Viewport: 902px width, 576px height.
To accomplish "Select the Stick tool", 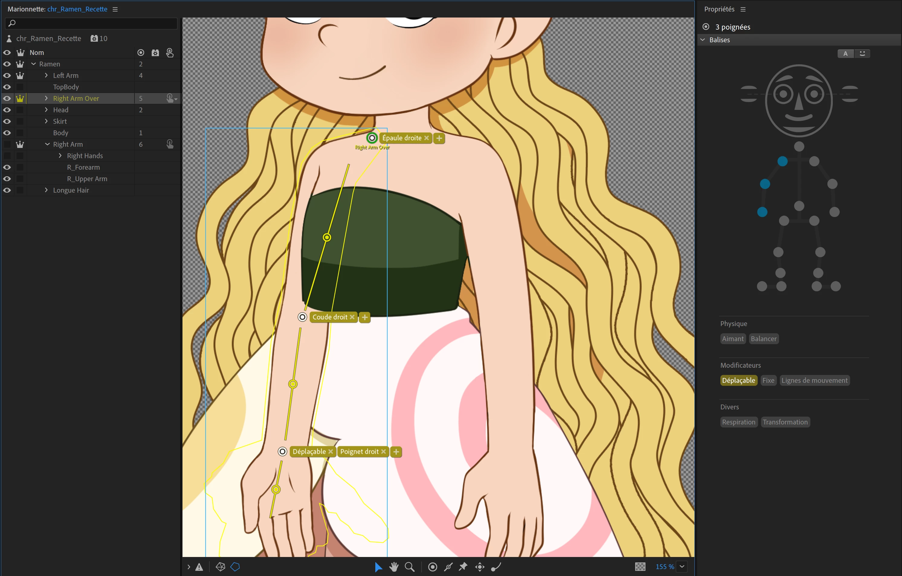I will coord(448,567).
